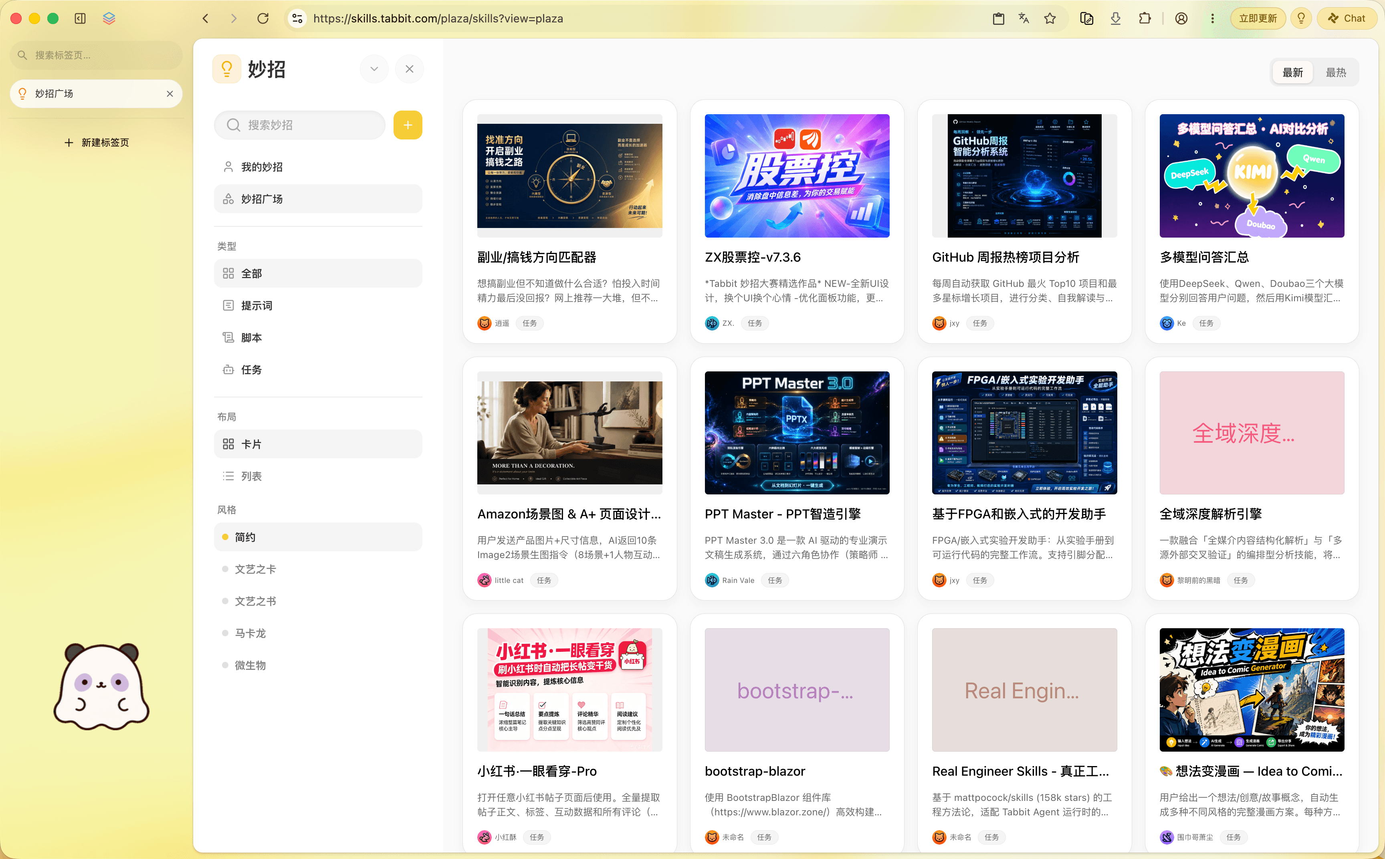Open 我的妙招 section

pyautogui.click(x=317, y=167)
